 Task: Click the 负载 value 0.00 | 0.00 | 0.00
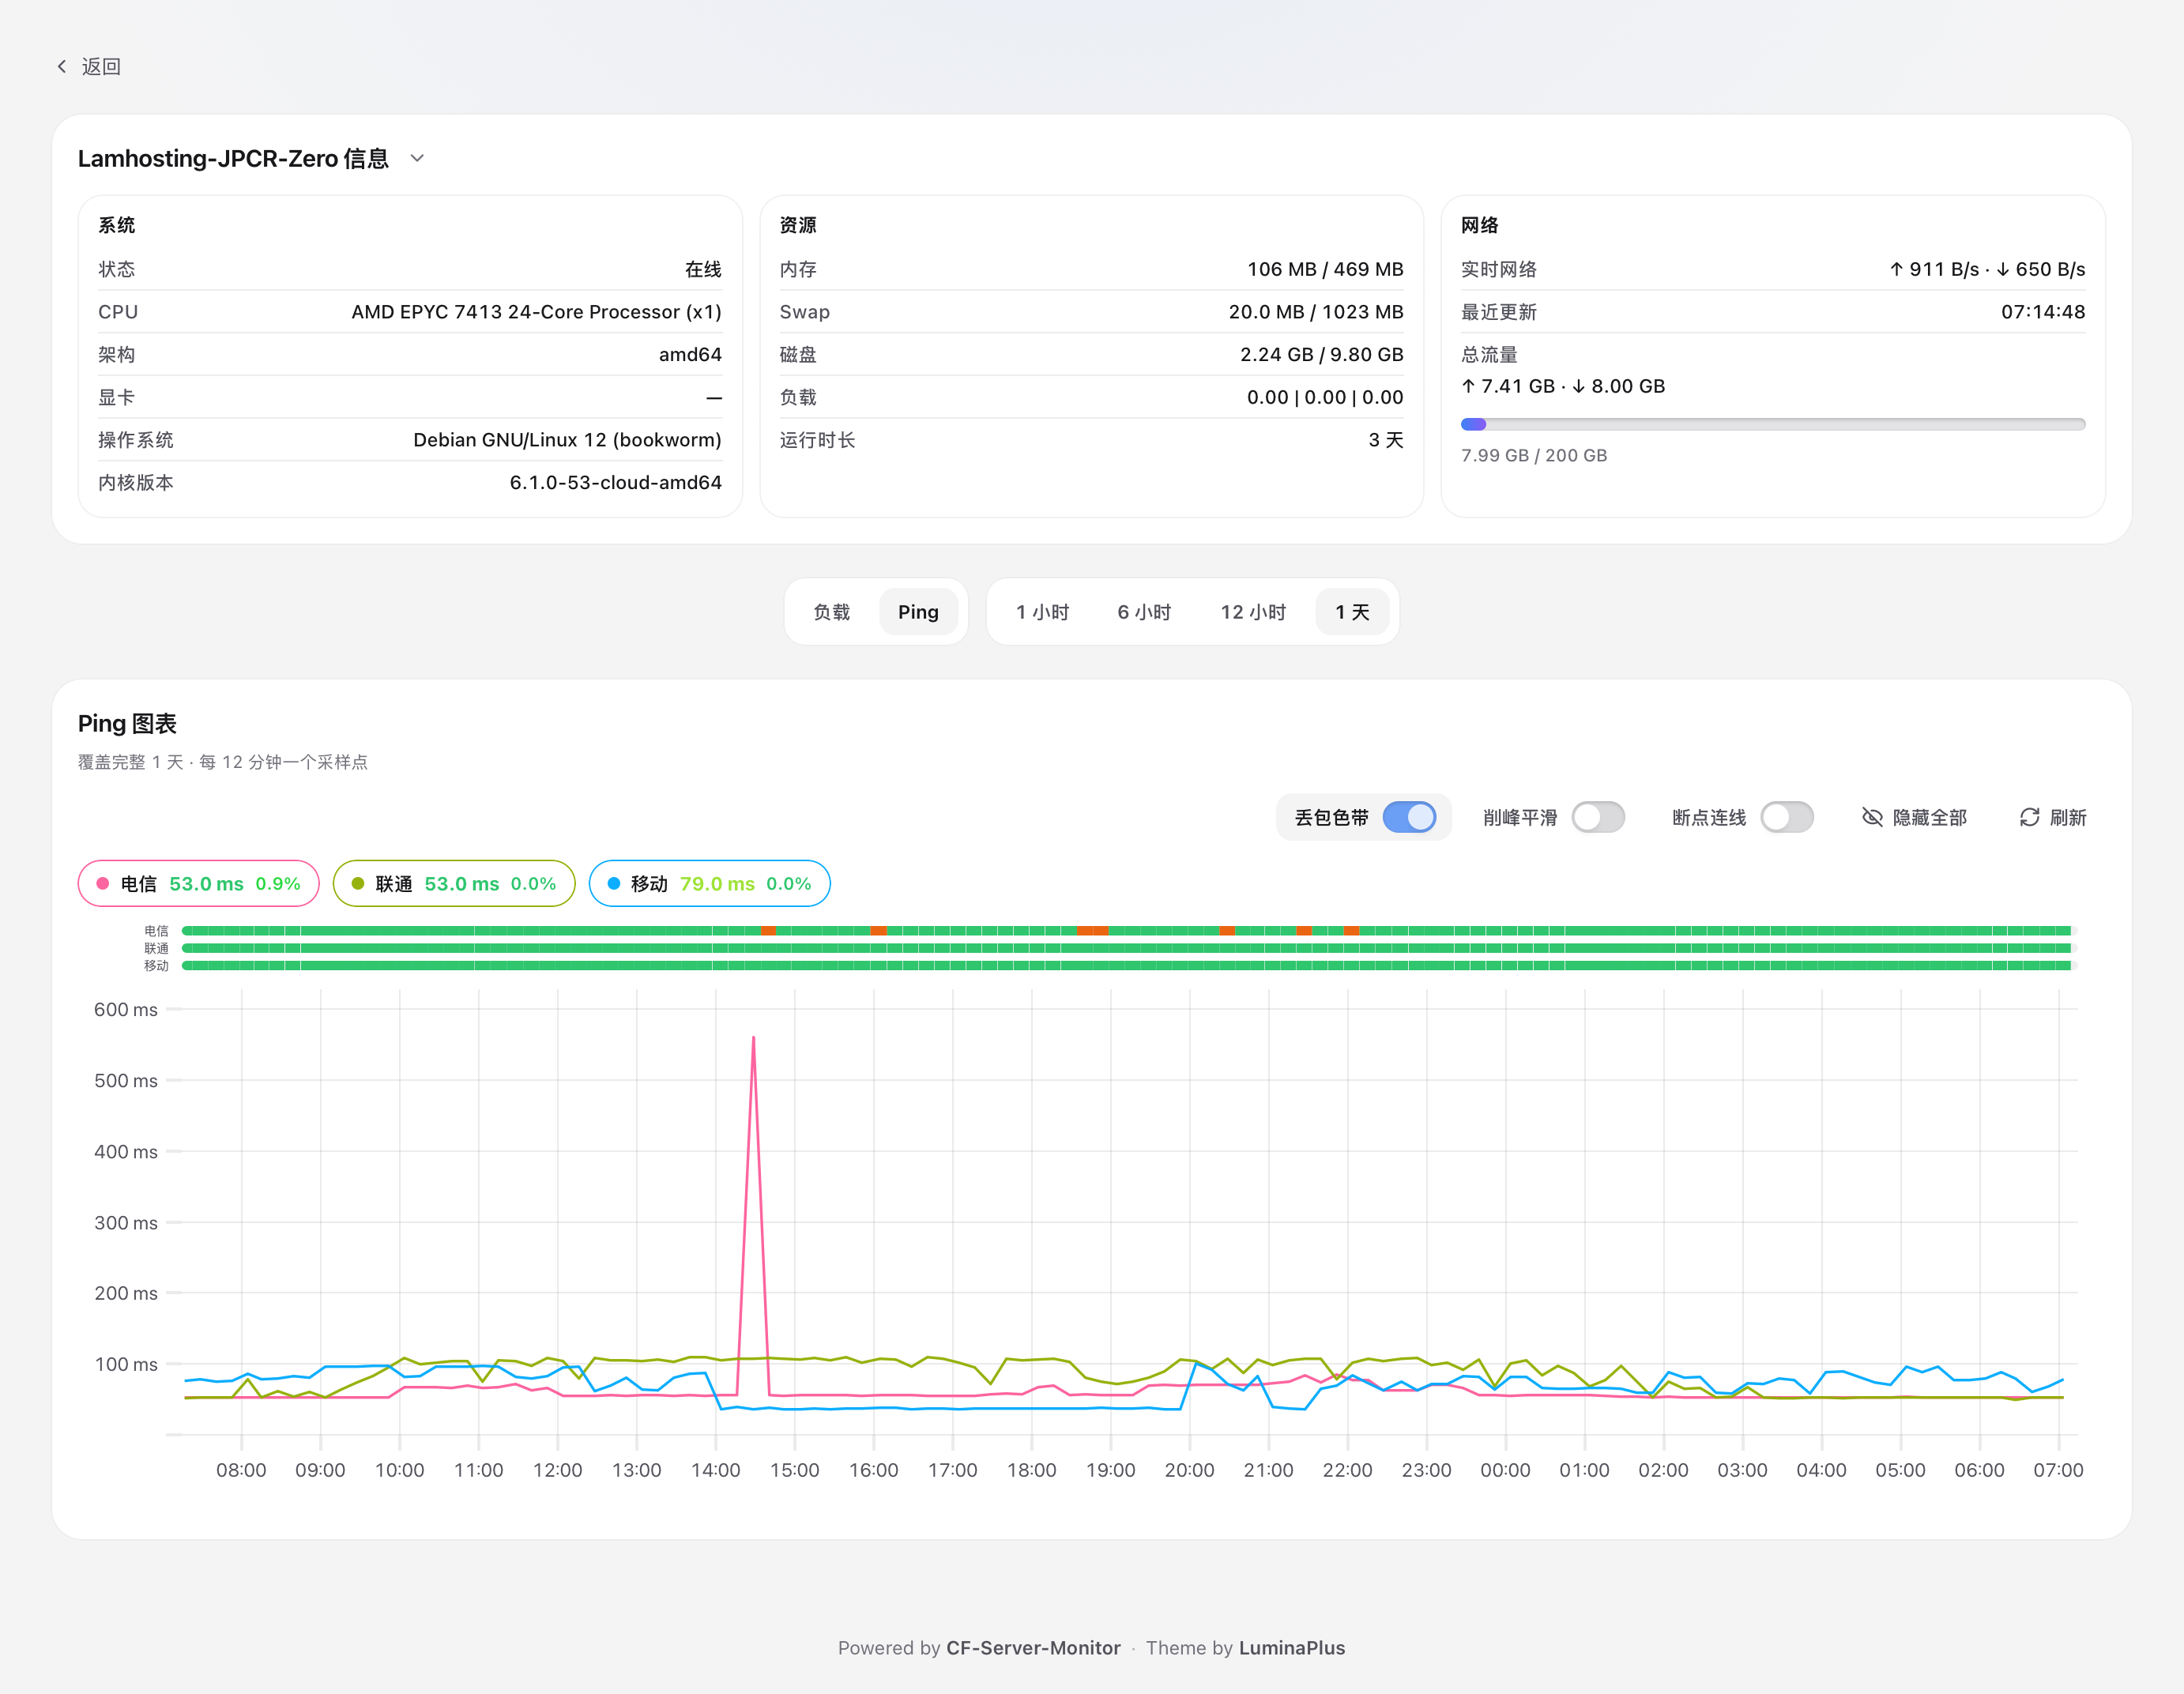point(1325,397)
